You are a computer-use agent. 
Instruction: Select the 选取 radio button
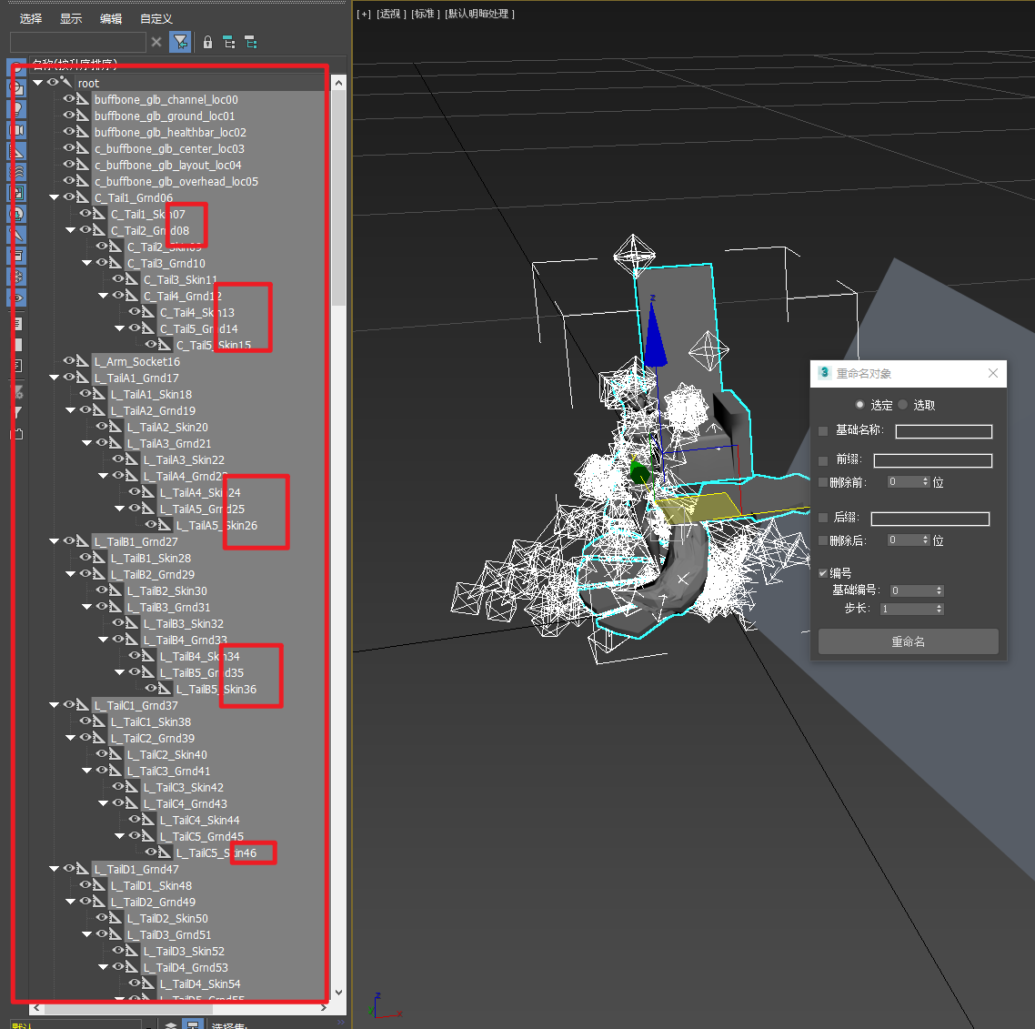902,404
